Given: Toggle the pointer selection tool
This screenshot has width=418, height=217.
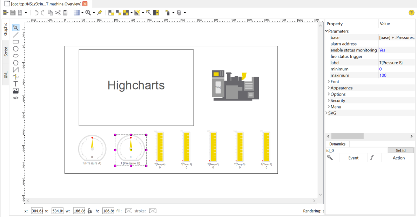Looking at the screenshot, I should (15, 28).
